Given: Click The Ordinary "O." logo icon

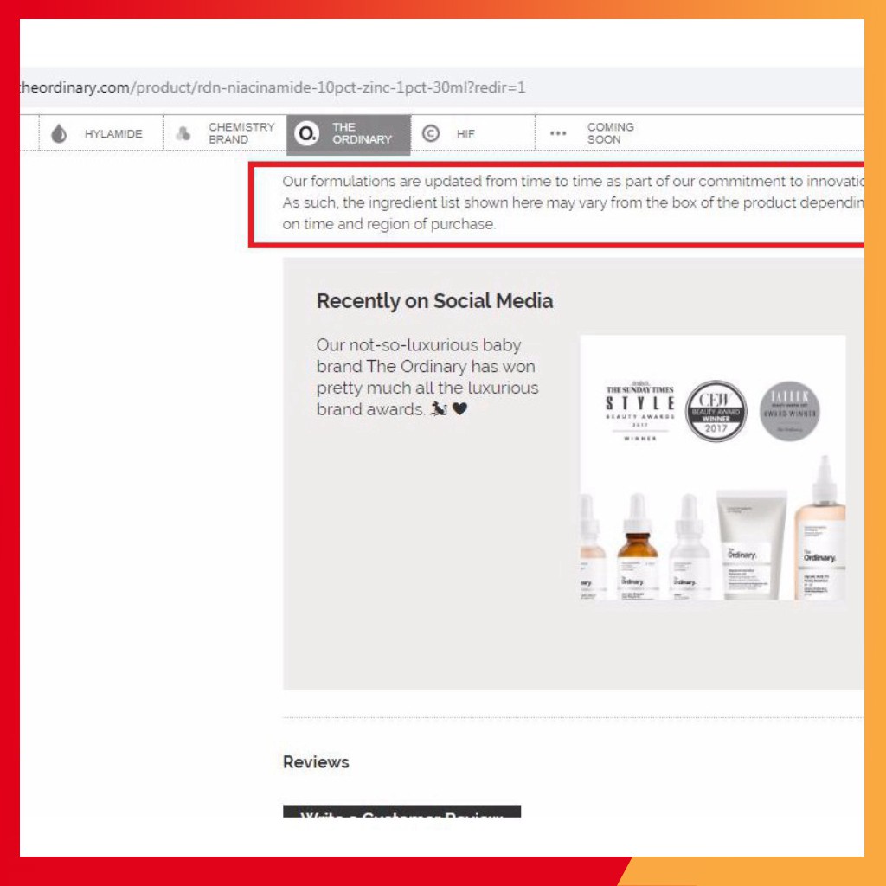Looking at the screenshot, I should 305,133.
